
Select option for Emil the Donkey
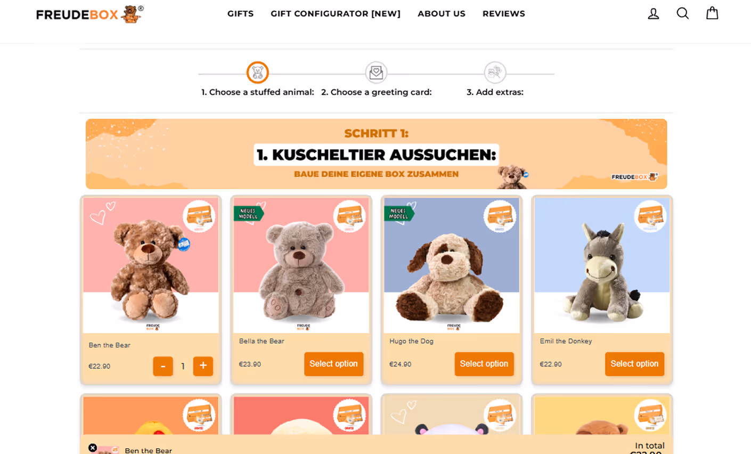click(x=634, y=364)
